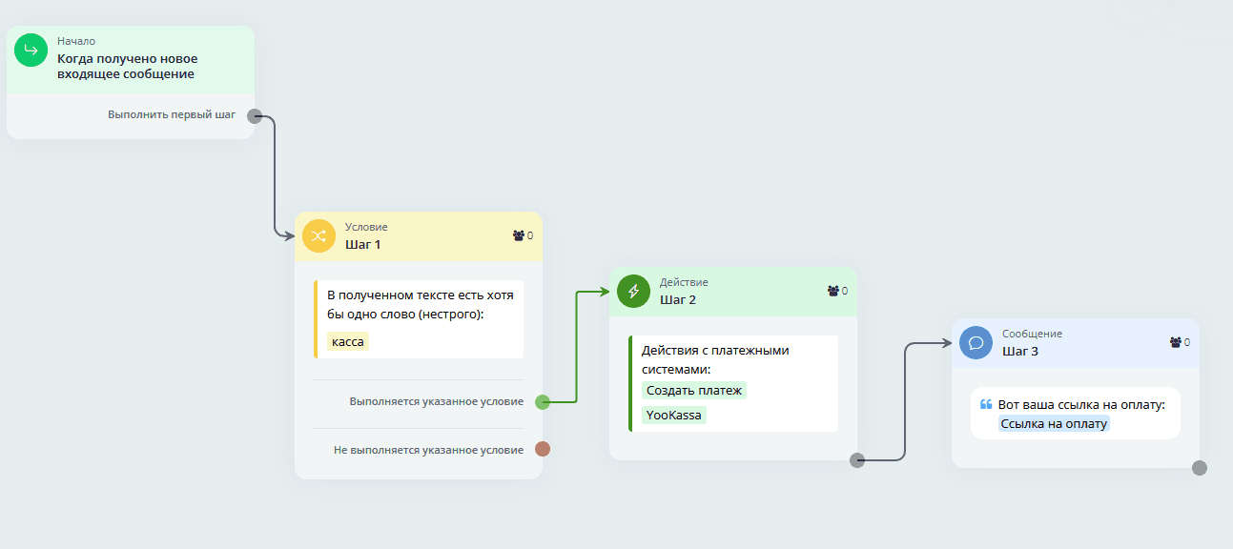The height and width of the screenshot is (549, 1233).
Task: Click the quote mark icon in message
Action: (986, 404)
